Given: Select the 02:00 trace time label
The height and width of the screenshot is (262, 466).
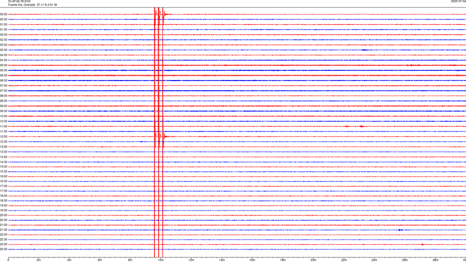Looking at the screenshot, I should point(3,35).
